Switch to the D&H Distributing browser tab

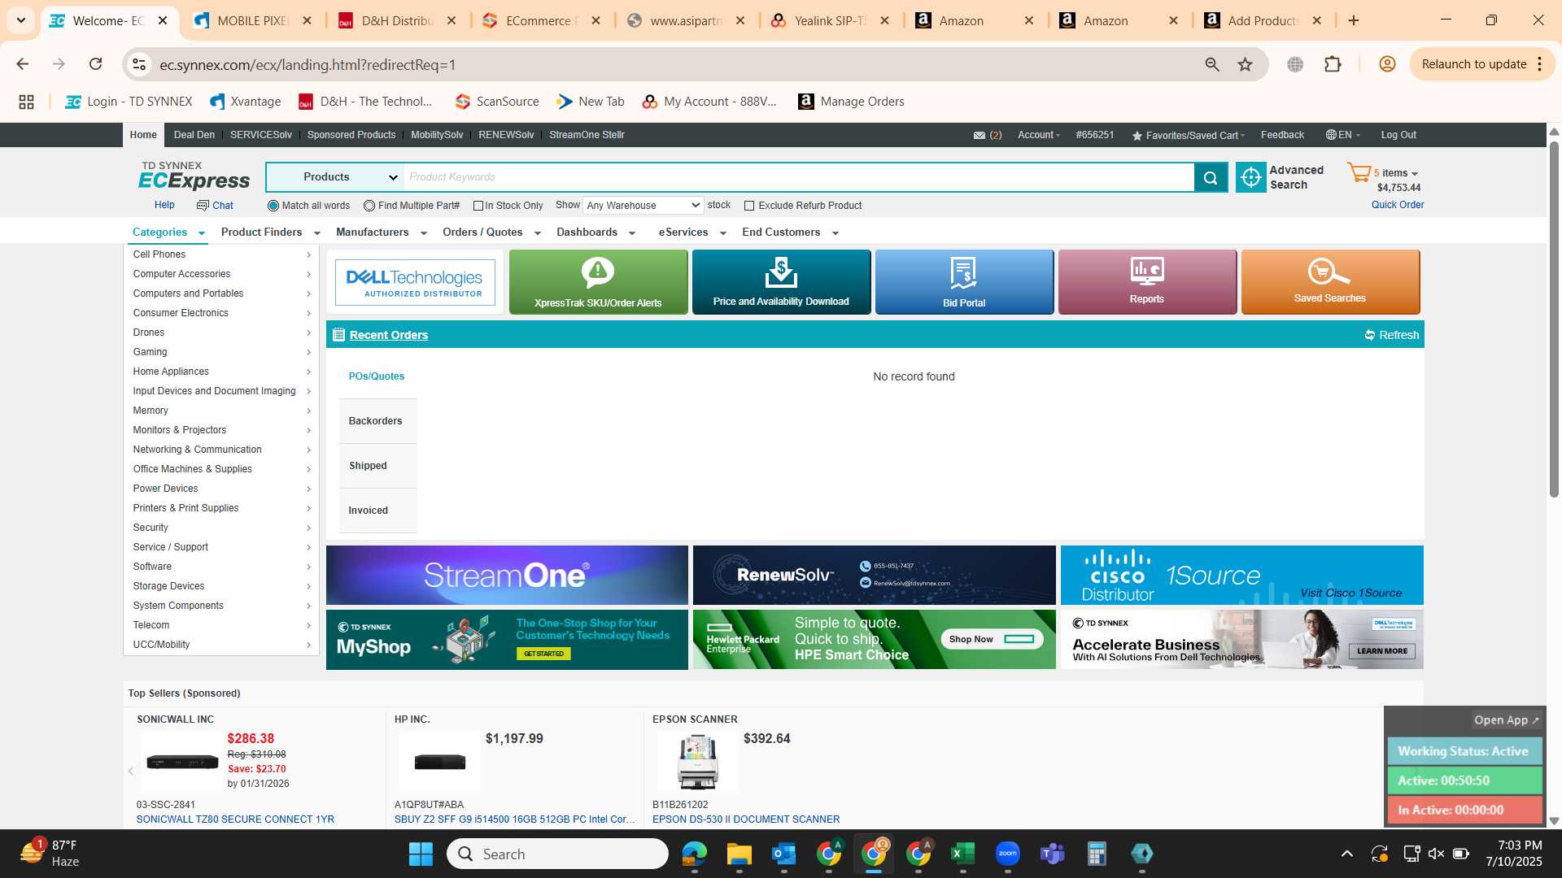click(x=397, y=21)
